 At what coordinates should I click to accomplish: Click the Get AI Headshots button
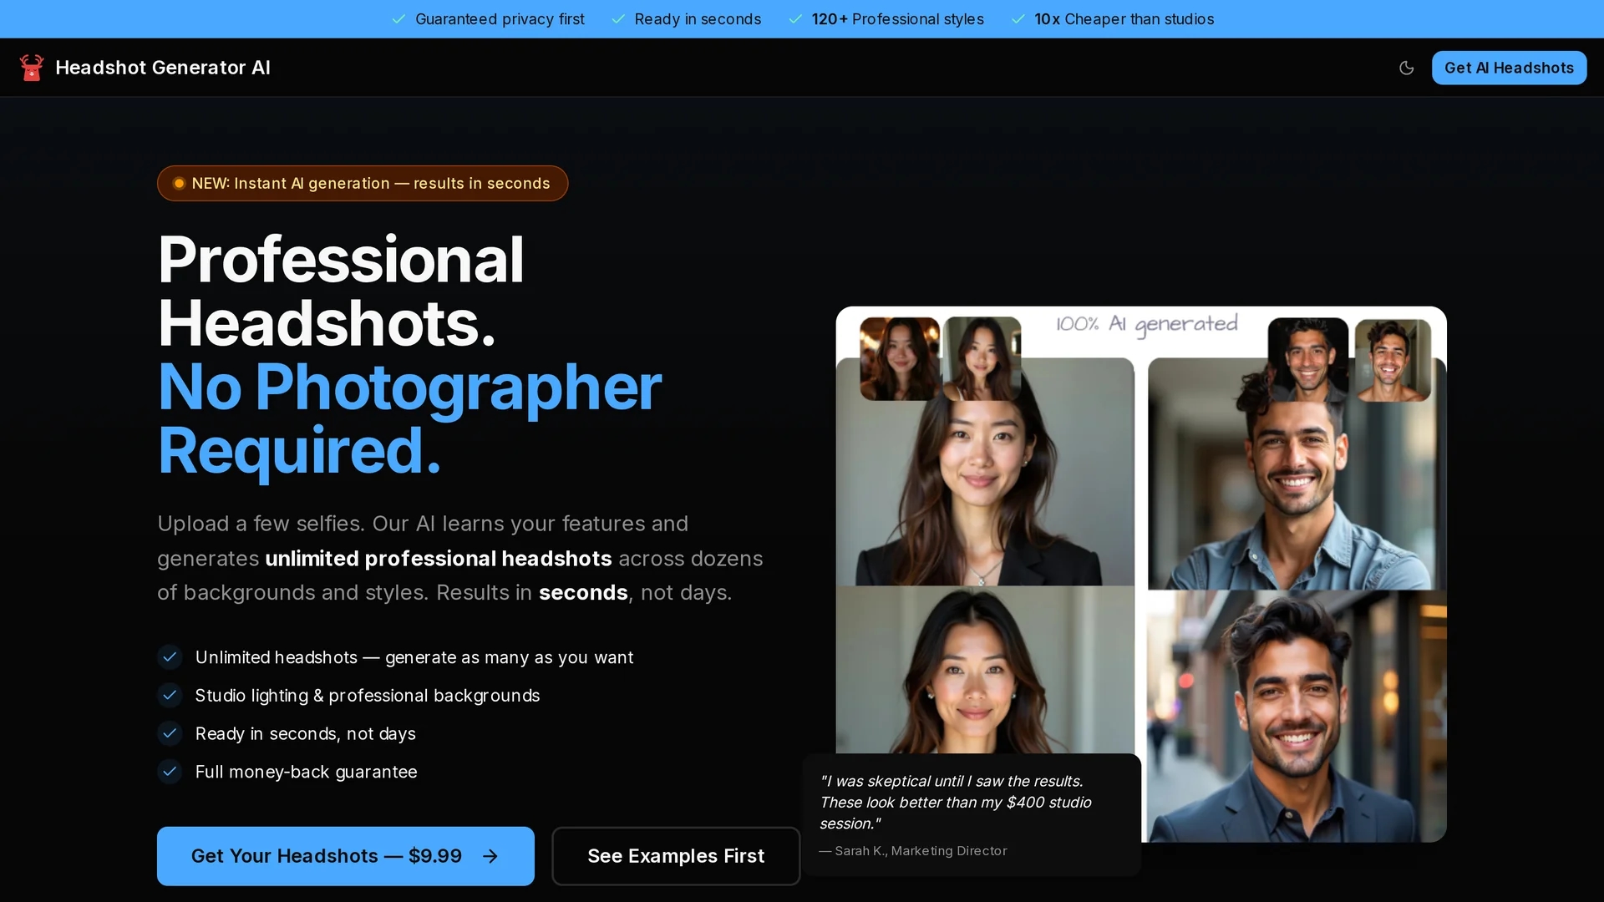click(1509, 68)
